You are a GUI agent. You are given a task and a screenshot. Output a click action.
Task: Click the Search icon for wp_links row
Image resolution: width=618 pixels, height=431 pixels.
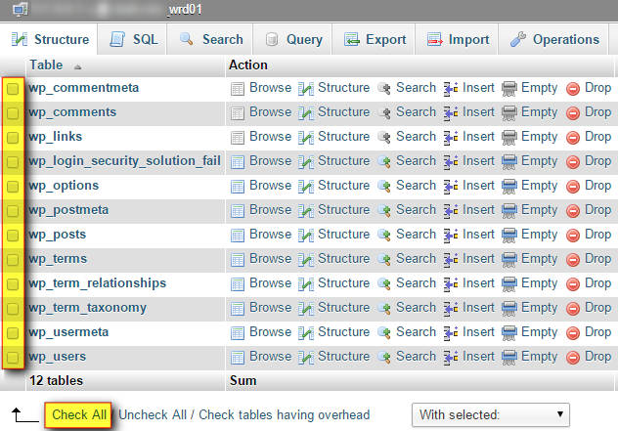coord(384,137)
